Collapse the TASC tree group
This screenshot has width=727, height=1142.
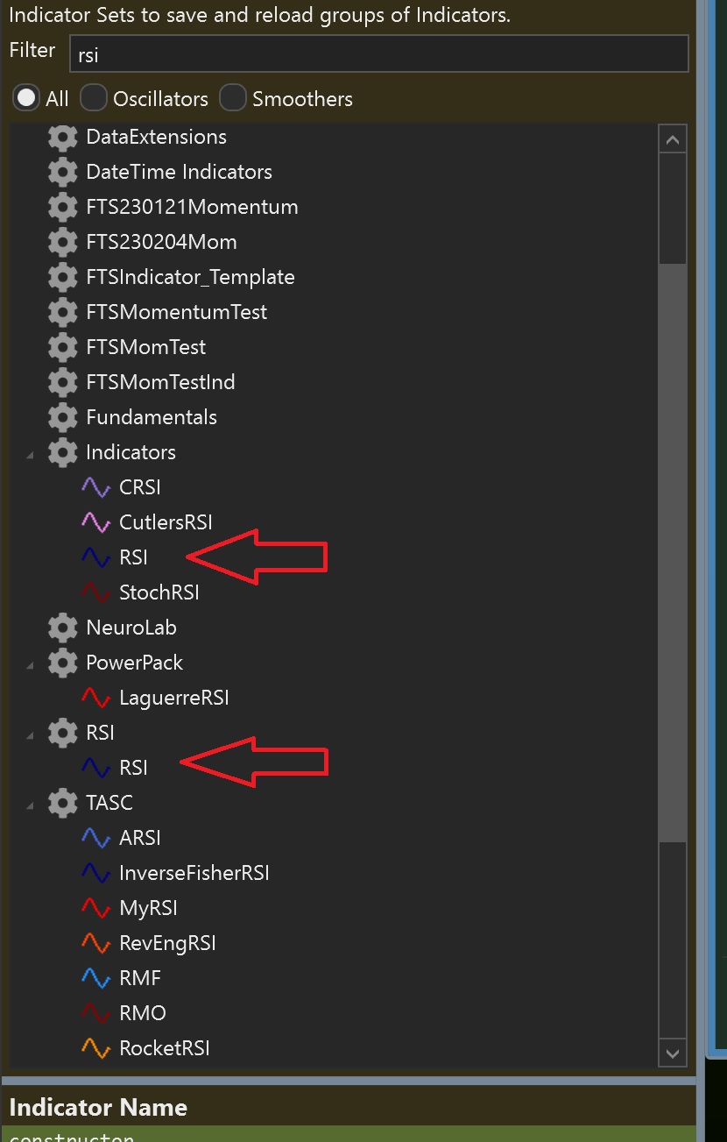(x=31, y=805)
